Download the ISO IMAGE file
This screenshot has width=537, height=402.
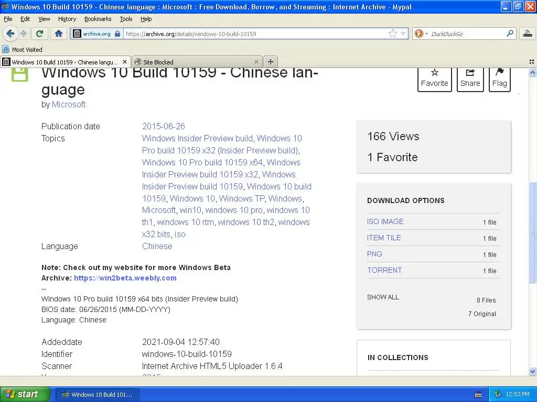point(385,221)
